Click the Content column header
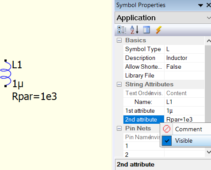This screenshot has height=170, width=211. click(x=176, y=93)
